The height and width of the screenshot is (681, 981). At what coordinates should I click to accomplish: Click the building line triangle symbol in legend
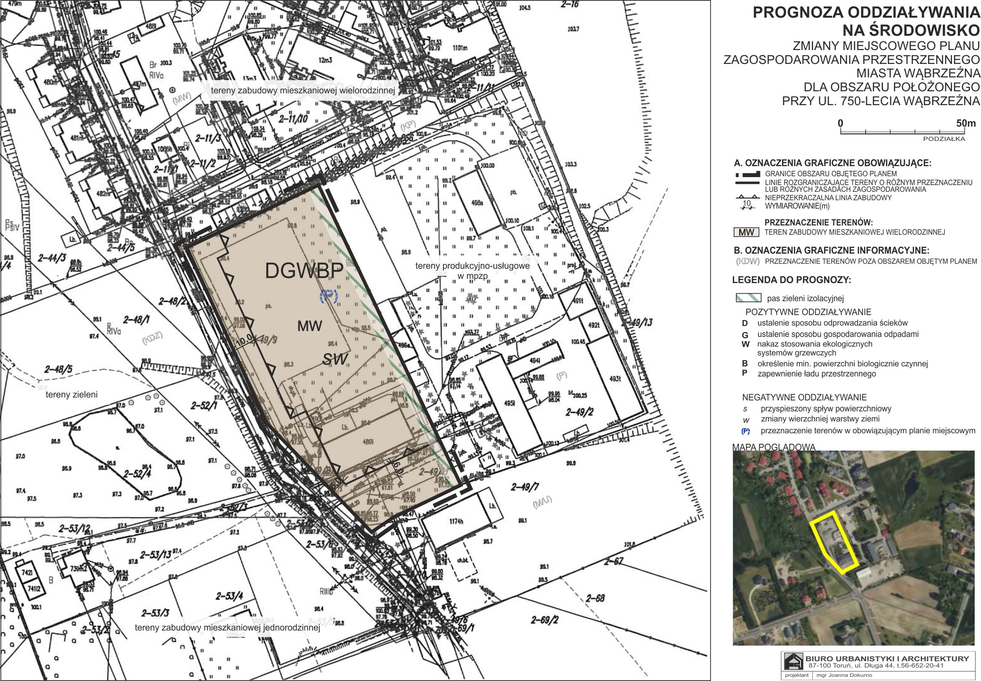coord(747,198)
